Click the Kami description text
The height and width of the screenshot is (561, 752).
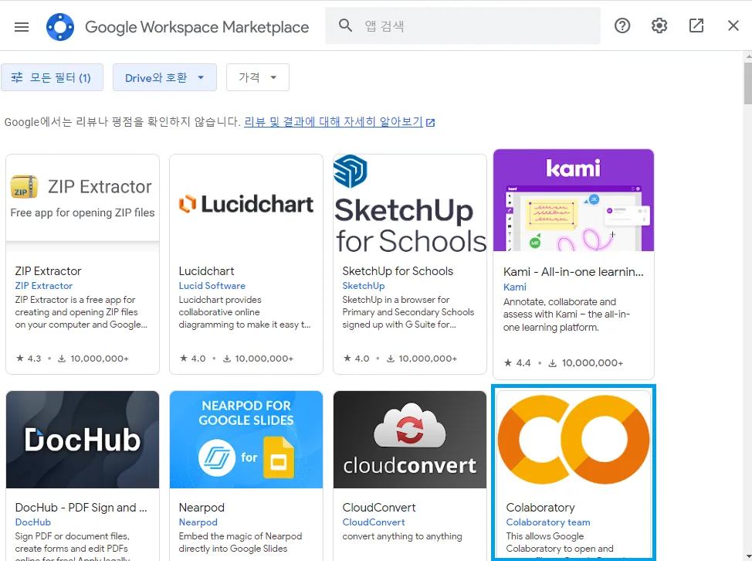coord(567,314)
